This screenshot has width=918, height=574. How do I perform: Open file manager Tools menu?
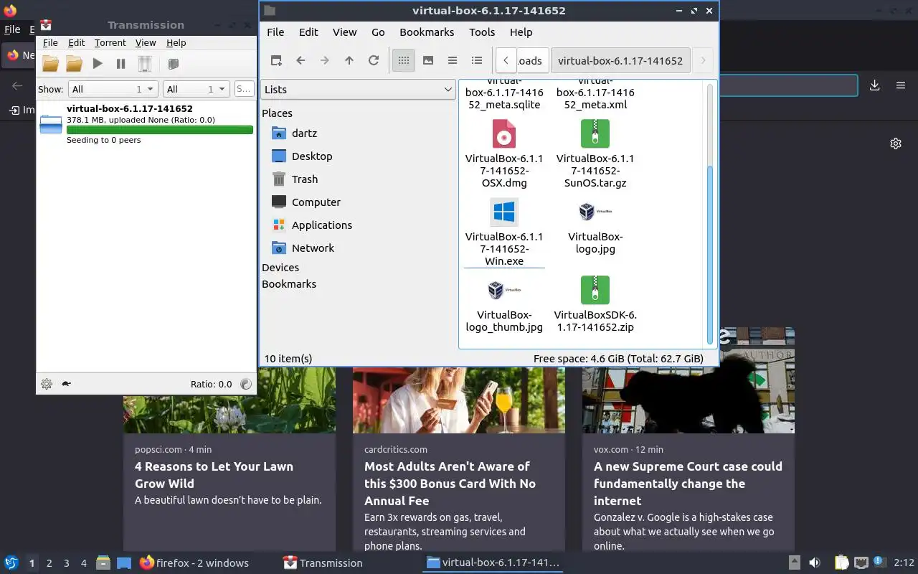tap(482, 32)
